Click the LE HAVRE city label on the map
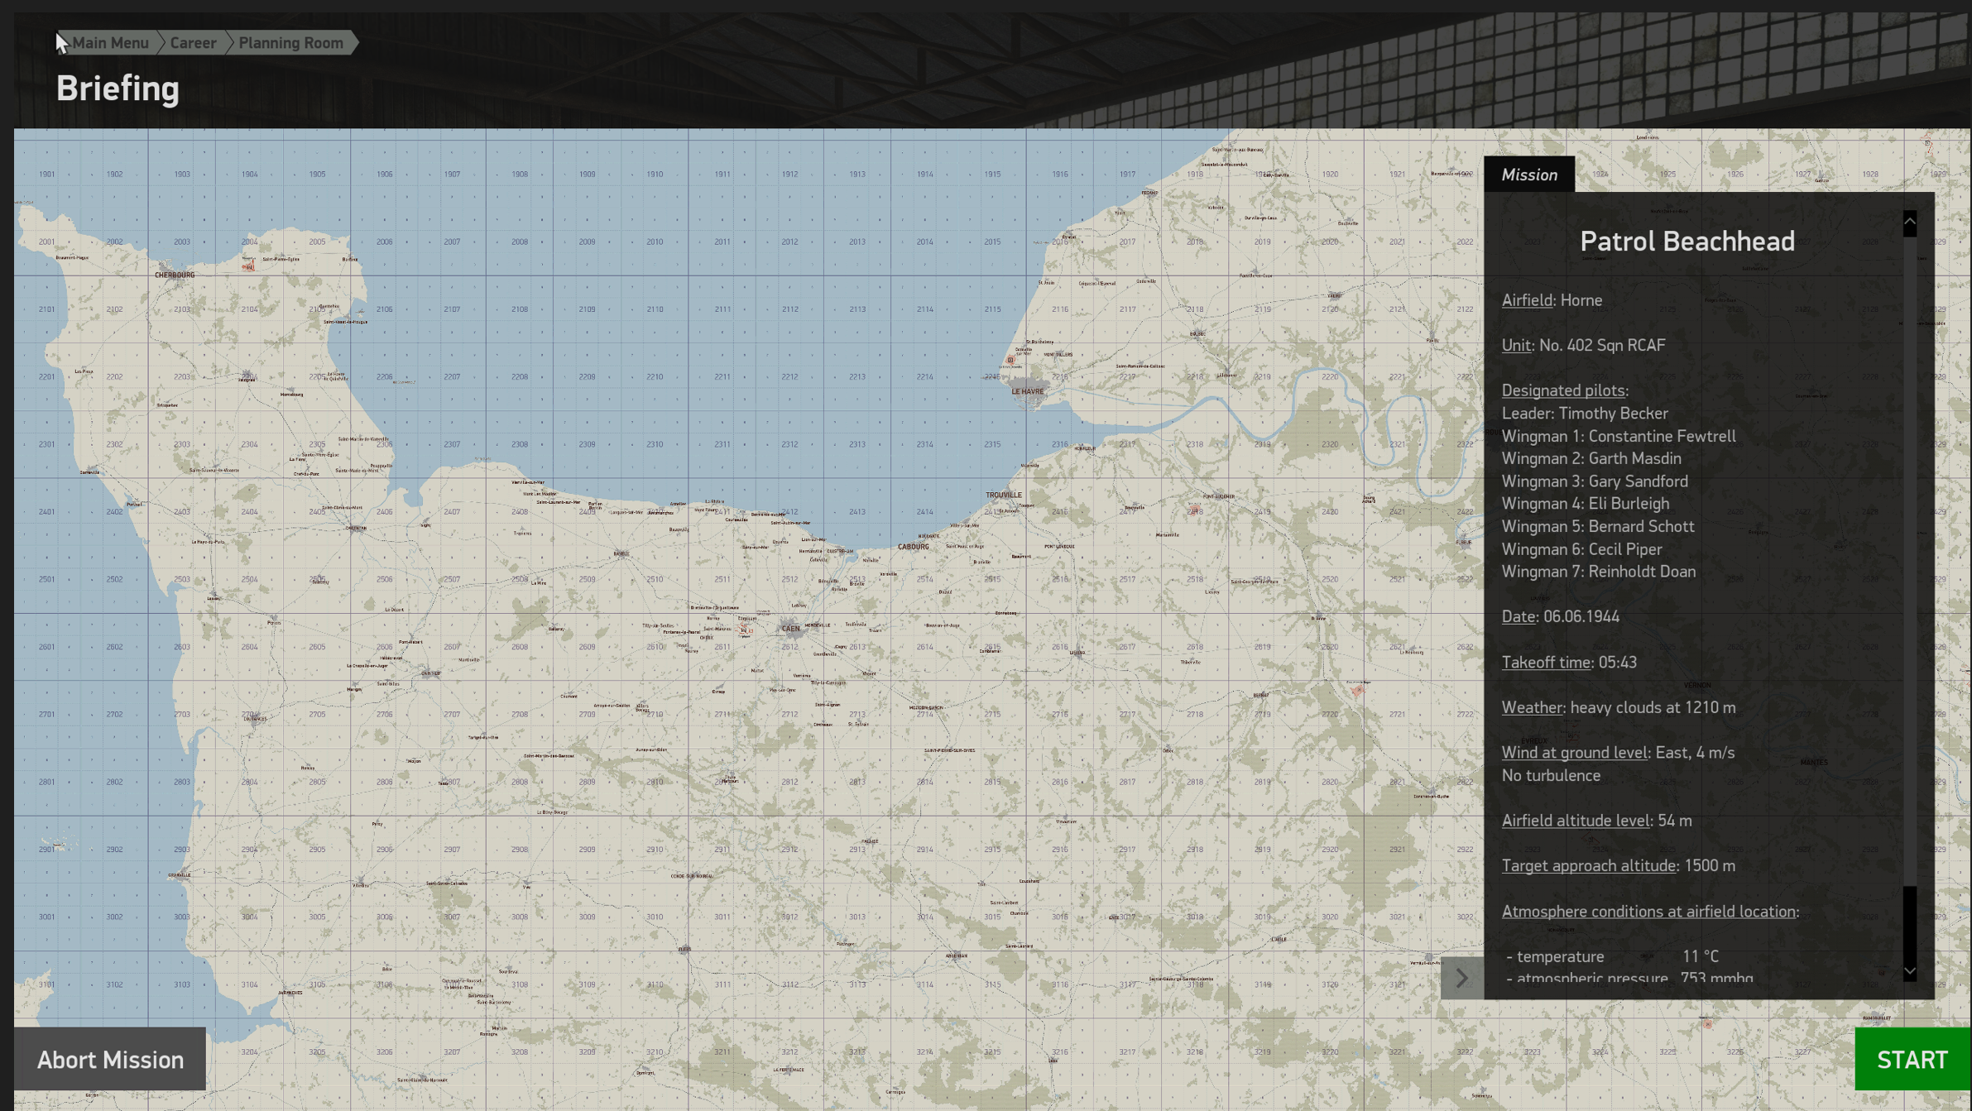The width and height of the screenshot is (1972, 1111). (x=1027, y=392)
